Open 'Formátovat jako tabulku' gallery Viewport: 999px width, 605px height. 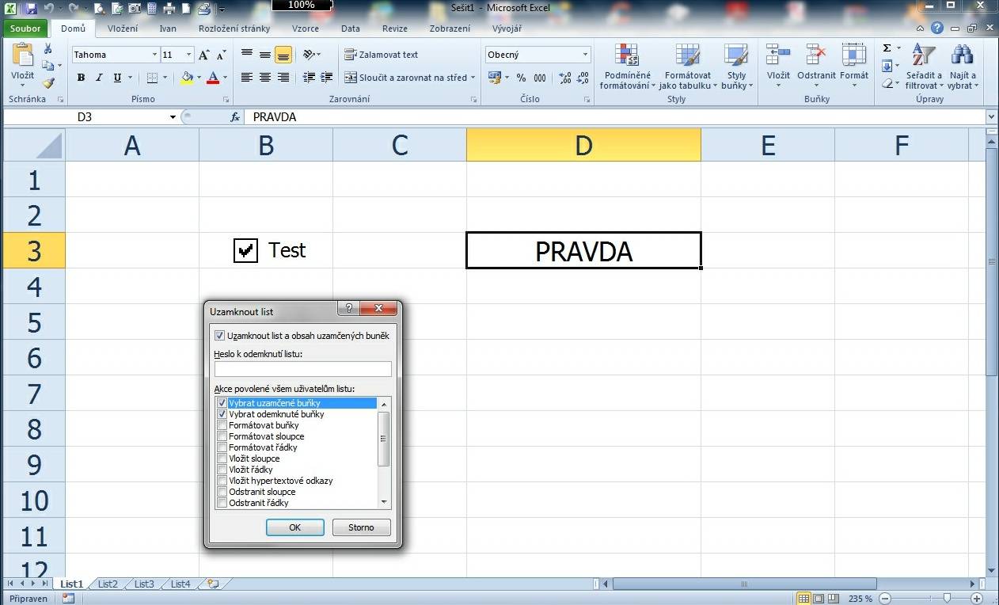pos(688,67)
